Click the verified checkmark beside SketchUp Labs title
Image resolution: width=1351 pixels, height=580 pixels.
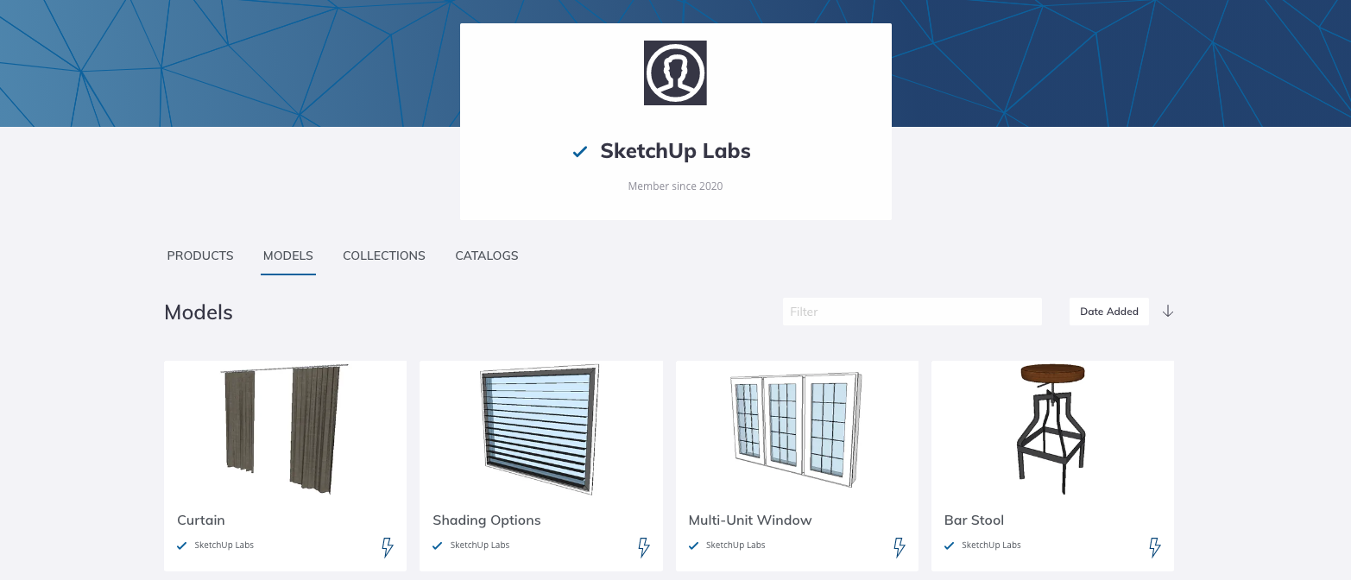click(580, 152)
